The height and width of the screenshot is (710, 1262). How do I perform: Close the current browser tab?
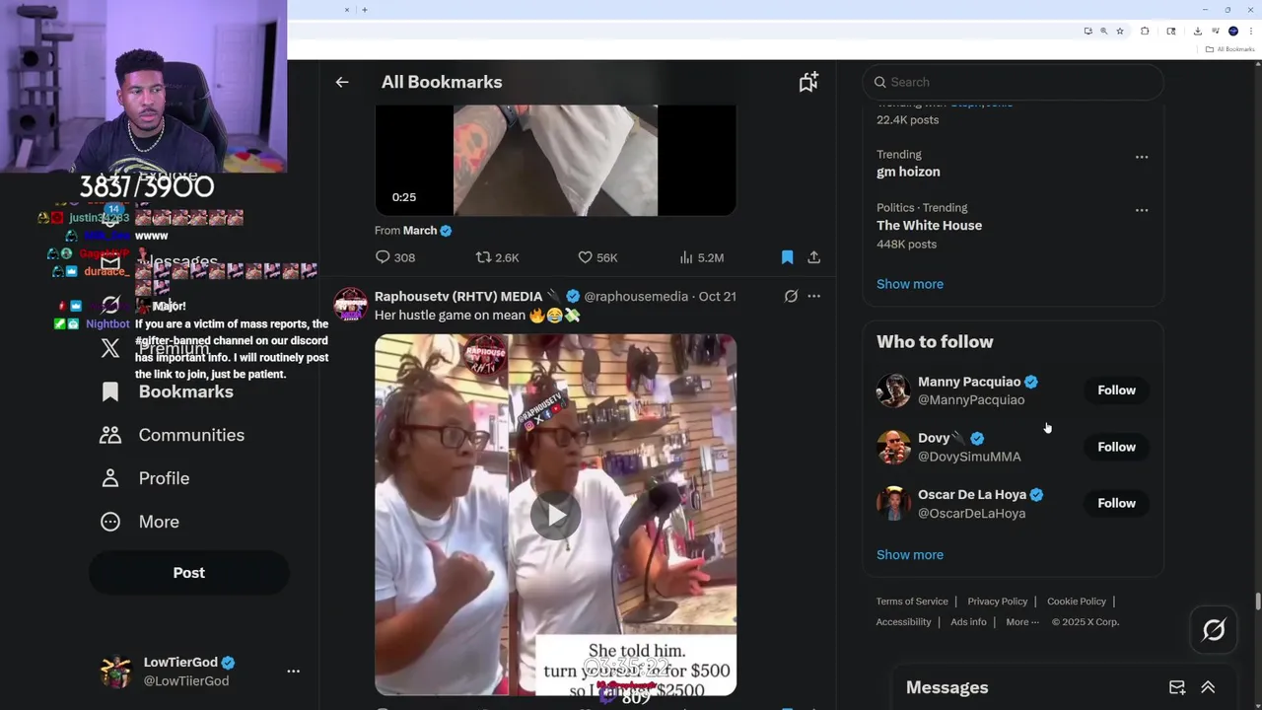[347, 10]
